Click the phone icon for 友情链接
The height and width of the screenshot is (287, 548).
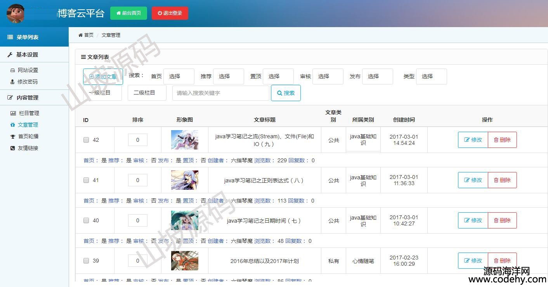click(13, 148)
